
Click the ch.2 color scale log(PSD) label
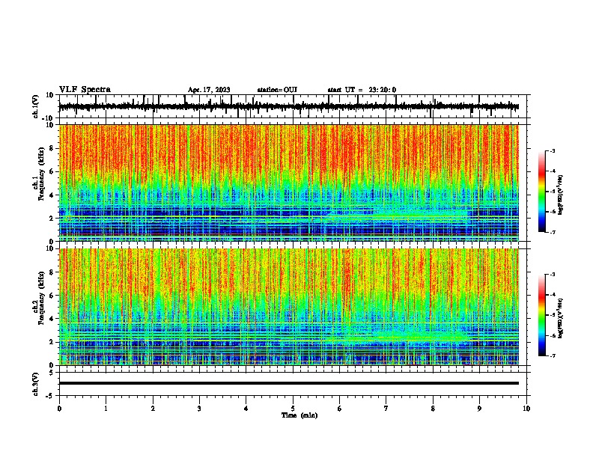[x=561, y=319]
